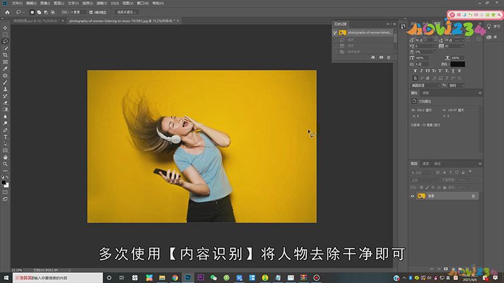The height and width of the screenshot is (283, 504).
Task: Choose Add to selection mode
Action: [x=39, y=12]
